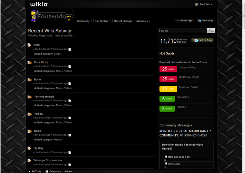Viewport: 245px width, 173px height.
Task: Click the red 25 editors badge for Just good things
Action: click(168, 69)
